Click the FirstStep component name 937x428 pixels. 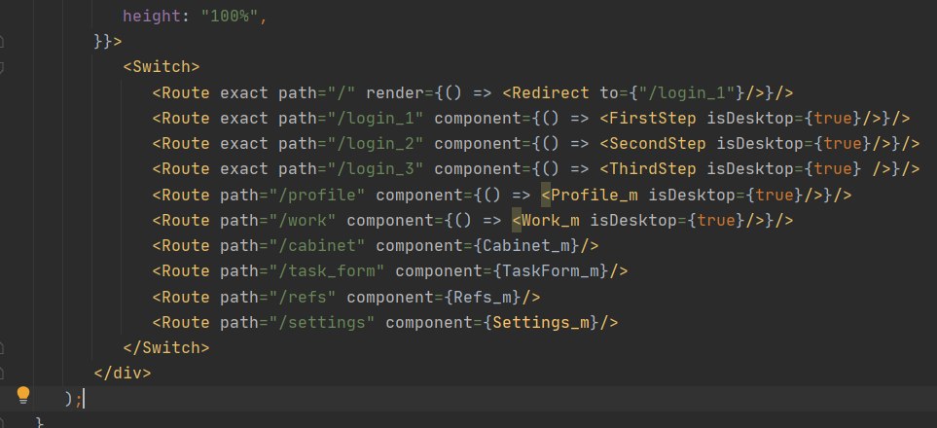[653, 119]
